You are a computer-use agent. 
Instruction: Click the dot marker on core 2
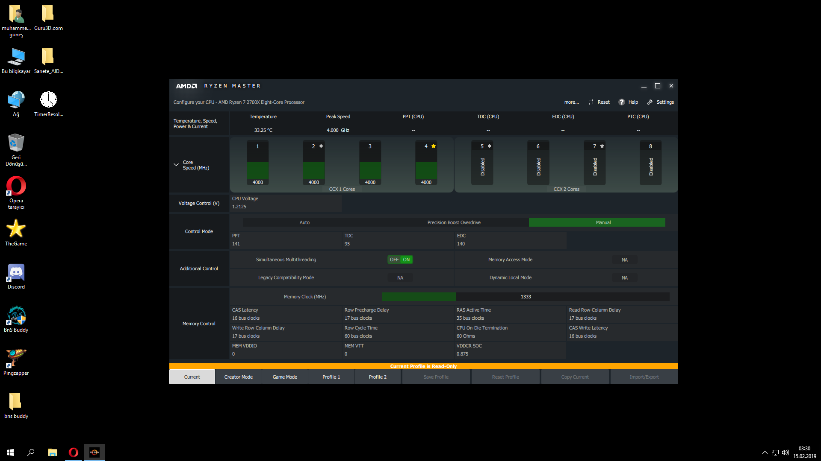(x=321, y=146)
